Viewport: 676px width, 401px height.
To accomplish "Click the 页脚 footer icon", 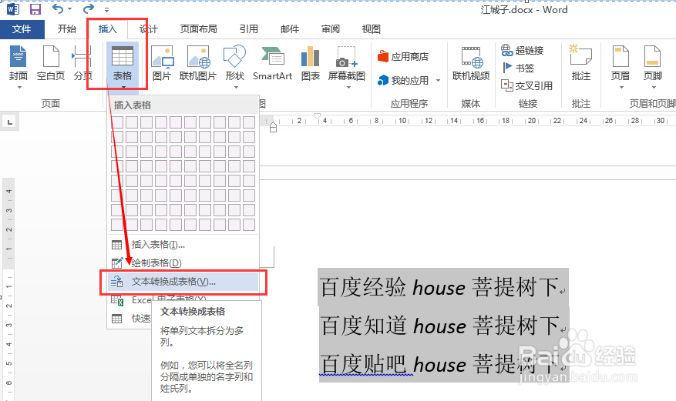I will [652, 56].
